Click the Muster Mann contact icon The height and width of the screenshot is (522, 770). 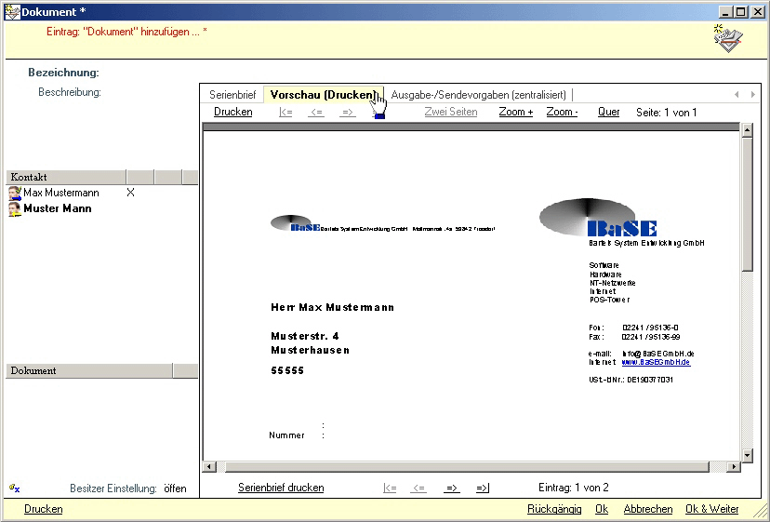click(15, 209)
